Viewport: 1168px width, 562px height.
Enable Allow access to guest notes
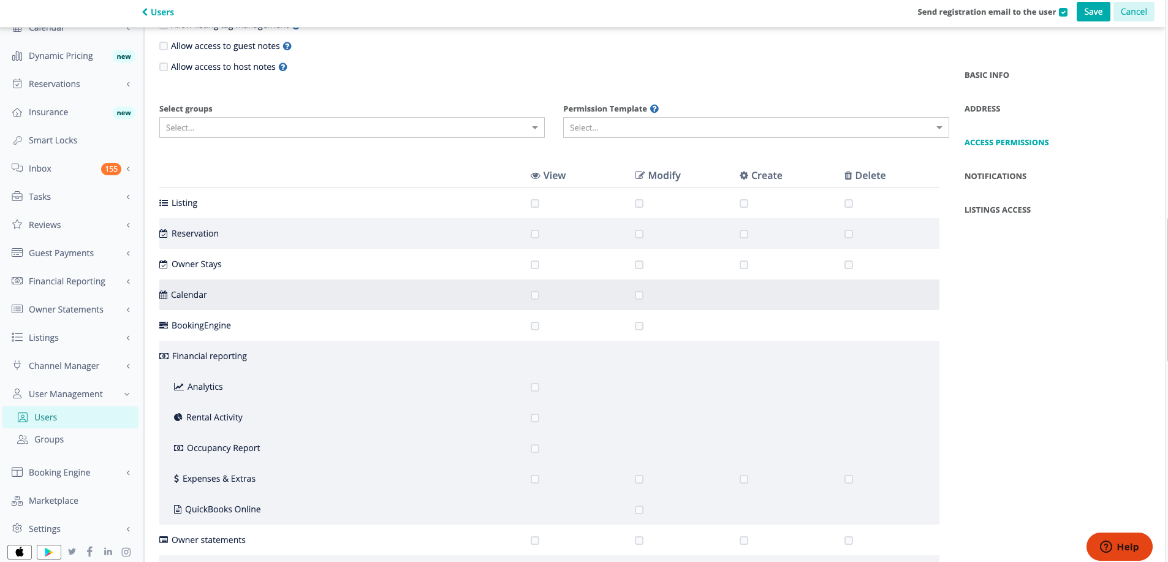click(163, 46)
